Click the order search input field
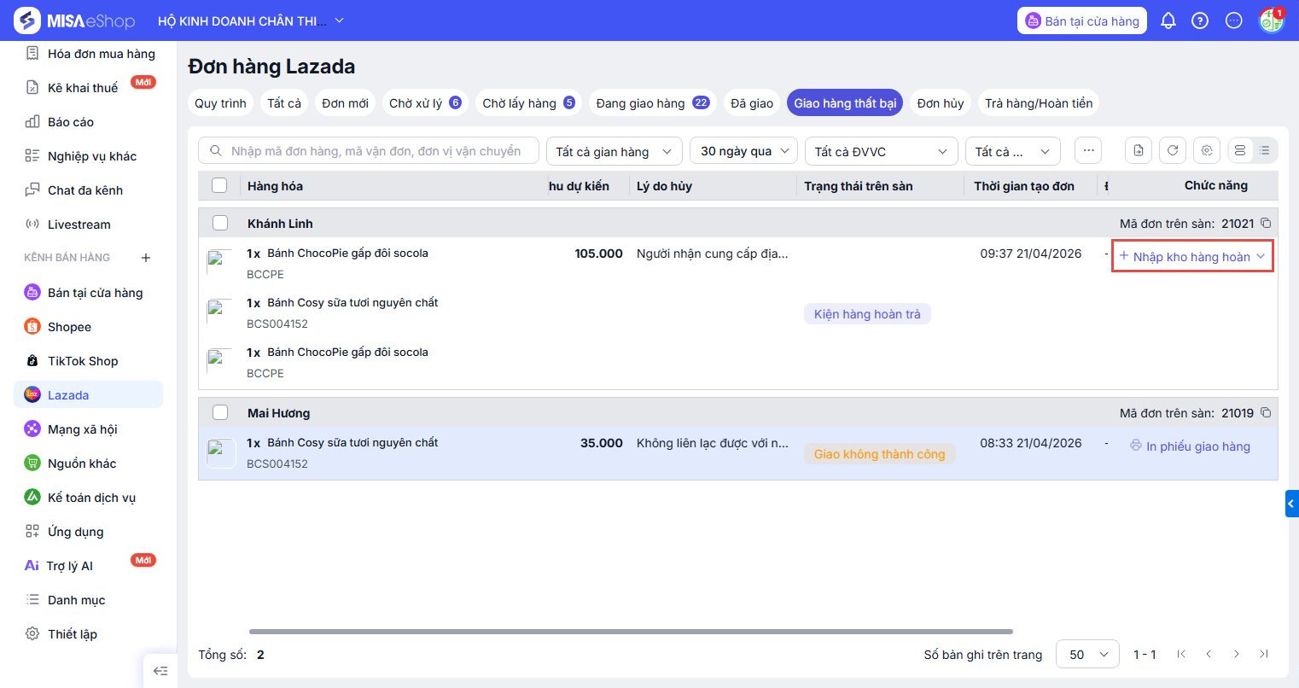The image size is (1299, 688). [376, 151]
